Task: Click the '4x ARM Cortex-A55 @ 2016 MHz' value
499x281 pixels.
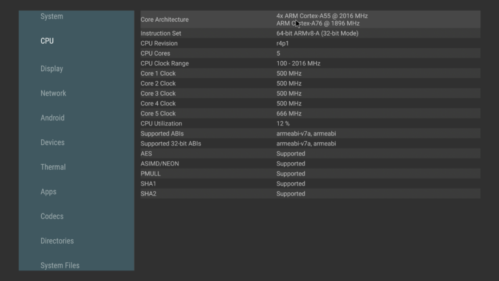Action: [322, 16]
